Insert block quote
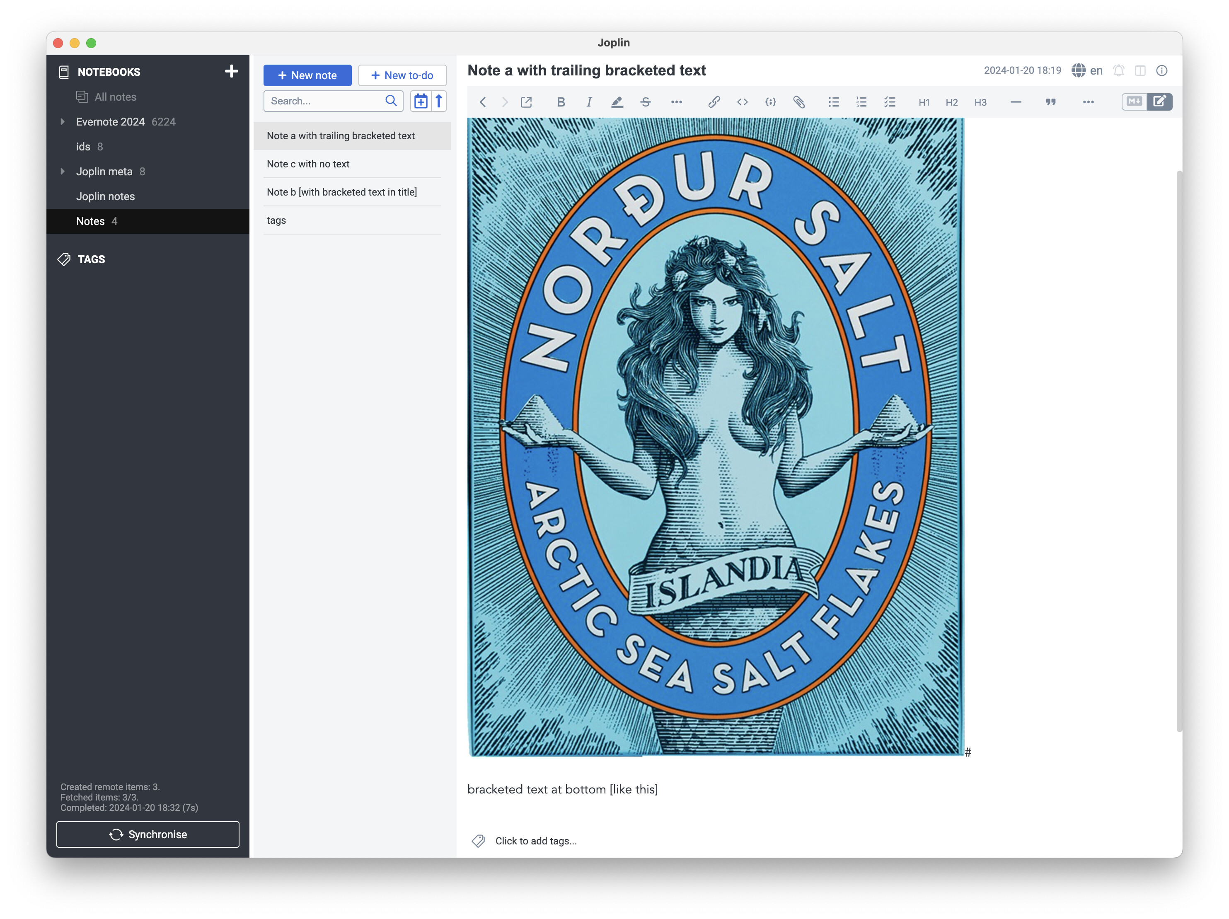The height and width of the screenshot is (919, 1229). click(x=1051, y=102)
